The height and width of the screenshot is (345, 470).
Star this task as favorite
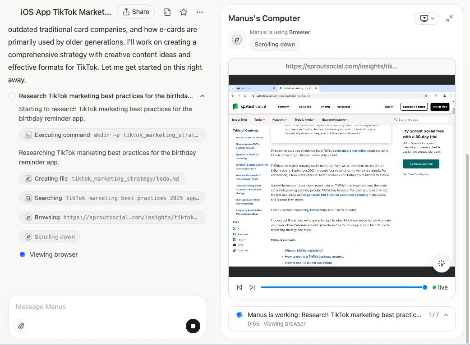point(184,12)
